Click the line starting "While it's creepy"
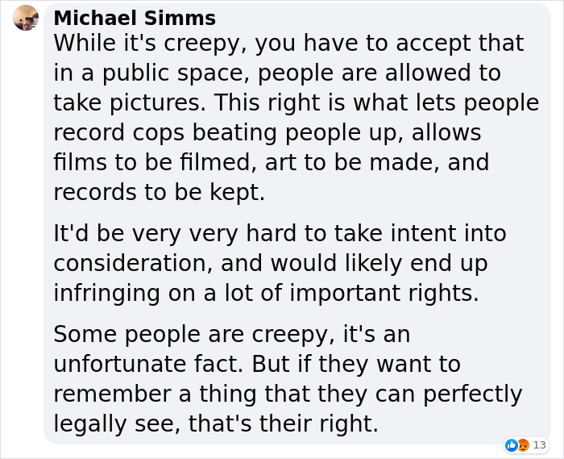The image size is (564, 459). tap(288, 43)
